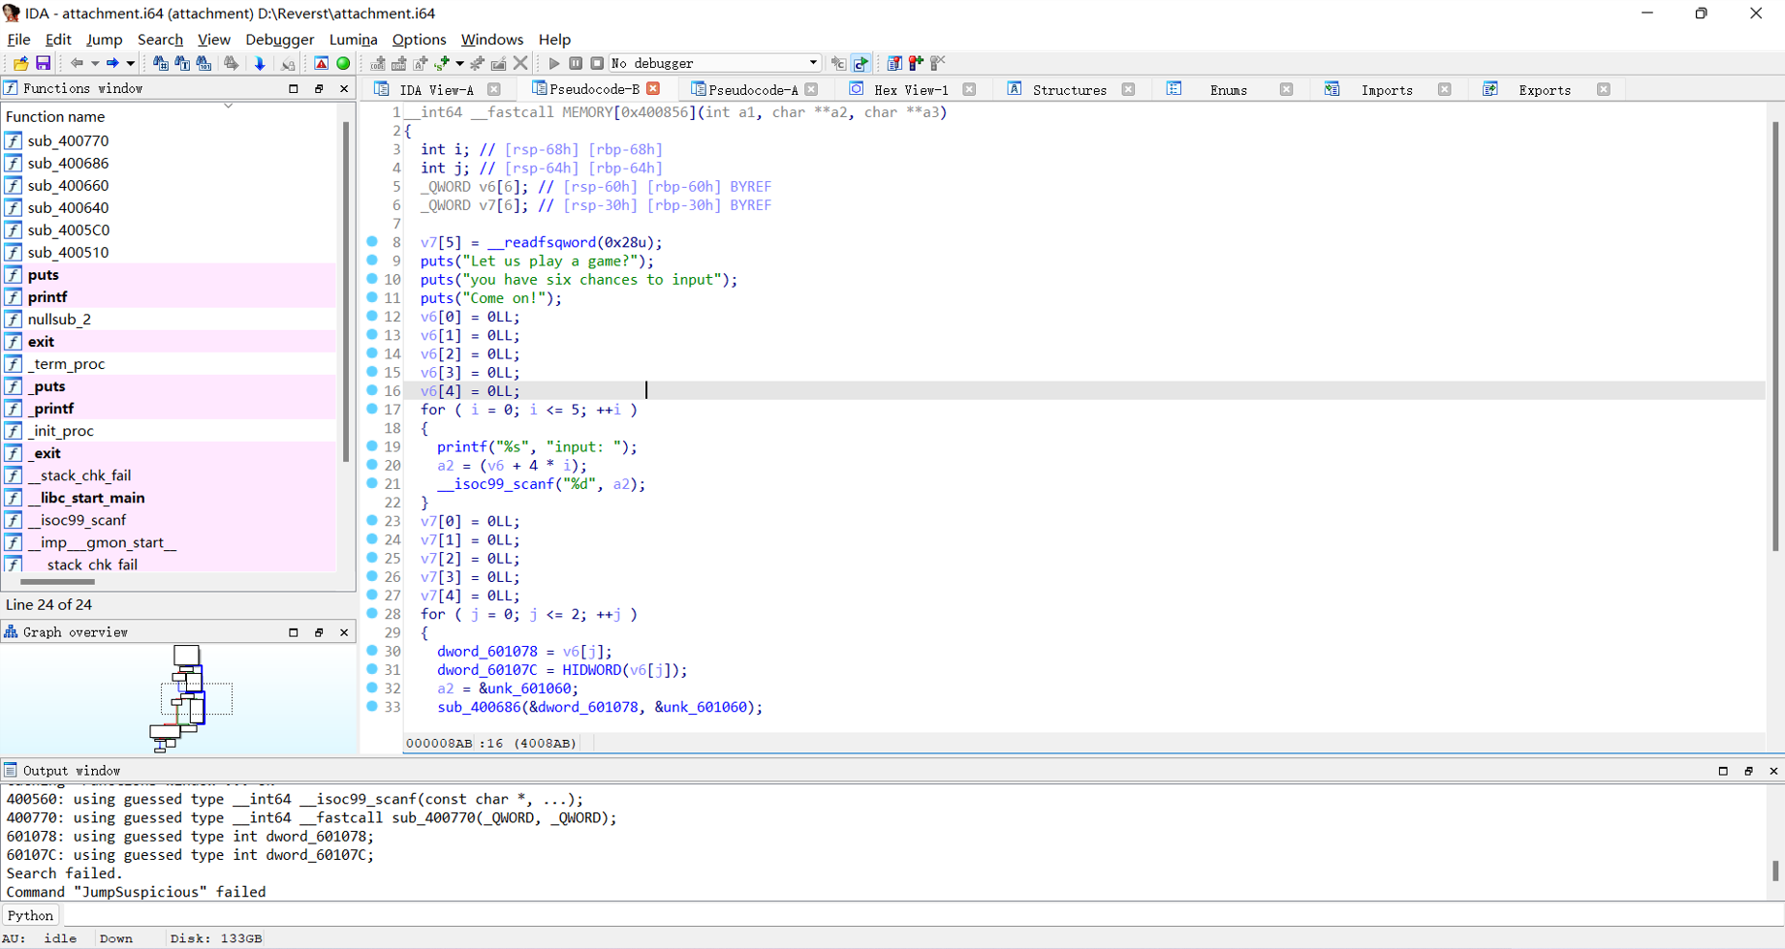
Task: Toggle breakpoint dot on line 17
Action: (372, 409)
